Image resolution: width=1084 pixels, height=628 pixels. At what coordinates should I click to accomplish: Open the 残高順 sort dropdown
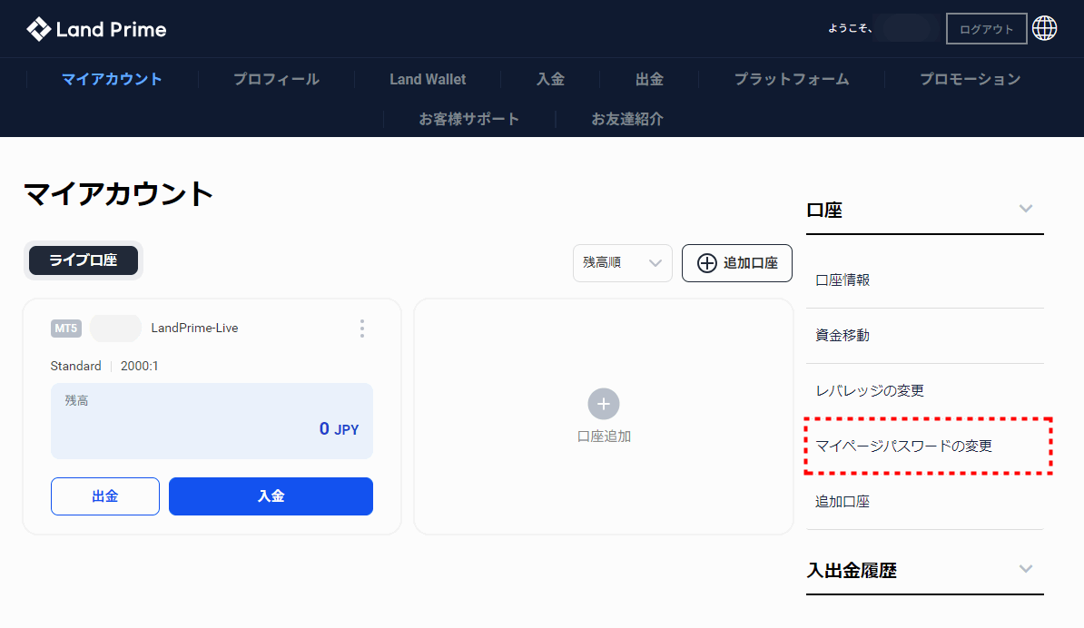click(x=622, y=262)
